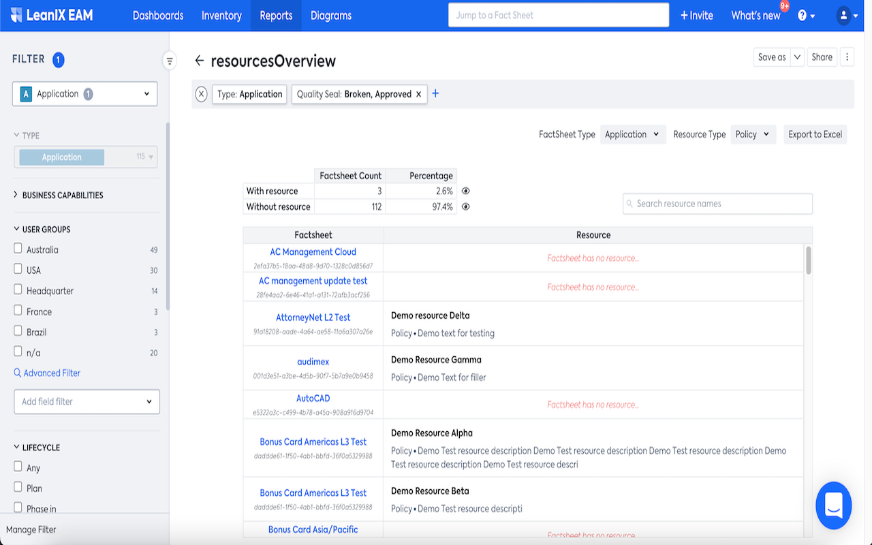This screenshot has height=545, width=872.
Task: Open the Add field filter dropdown
Action: [87, 402]
